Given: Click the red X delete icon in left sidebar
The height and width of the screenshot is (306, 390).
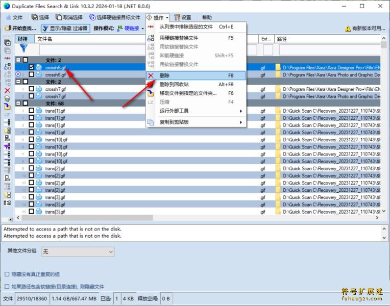Looking at the screenshot, I should coord(8,91).
